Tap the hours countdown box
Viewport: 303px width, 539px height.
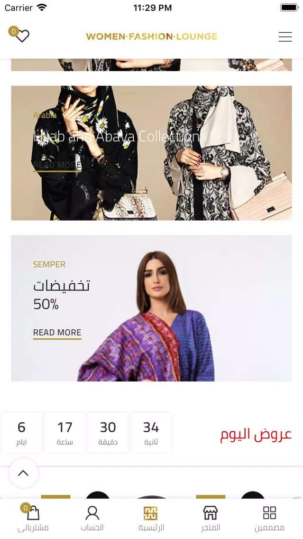(x=64, y=432)
